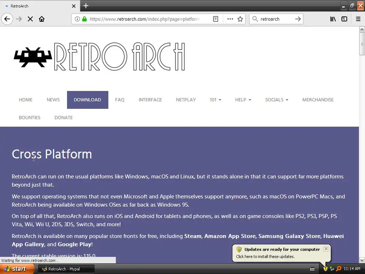Click the Samsung Galaxy Store text
This screenshot has width=365, height=274.
tap(289, 236)
